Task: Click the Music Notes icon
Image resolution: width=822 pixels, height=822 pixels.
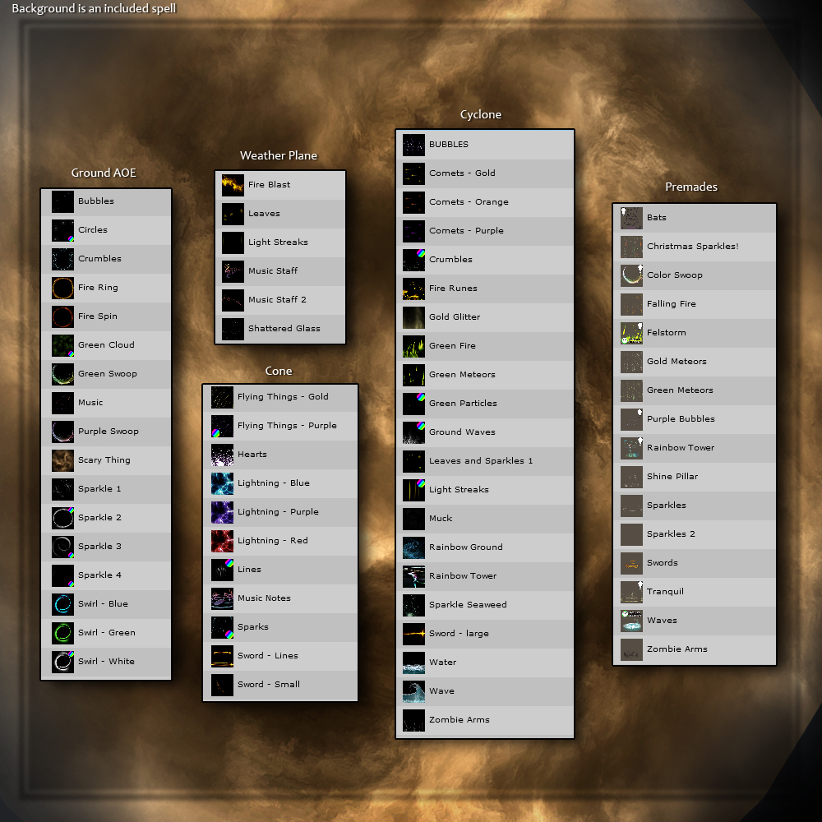Action: pos(222,598)
